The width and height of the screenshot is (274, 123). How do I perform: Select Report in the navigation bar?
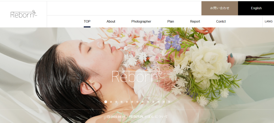point(195,22)
